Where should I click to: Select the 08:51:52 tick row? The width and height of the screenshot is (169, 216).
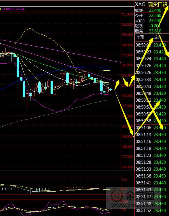pos(152,210)
